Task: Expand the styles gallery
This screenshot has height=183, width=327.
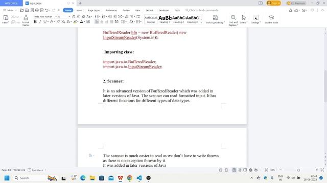Action: click(201, 22)
